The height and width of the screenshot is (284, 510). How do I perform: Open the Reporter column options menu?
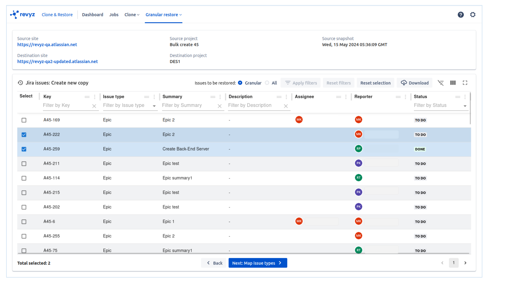tap(406, 97)
